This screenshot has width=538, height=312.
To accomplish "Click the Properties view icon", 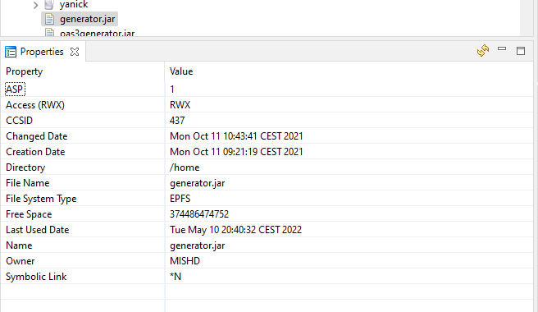I will point(11,52).
